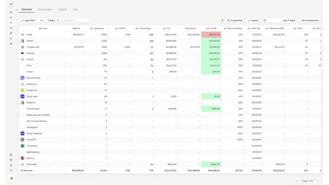Click the flag icon in the sidebar
This screenshot has width=329, height=185.
click(x=11, y=33)
